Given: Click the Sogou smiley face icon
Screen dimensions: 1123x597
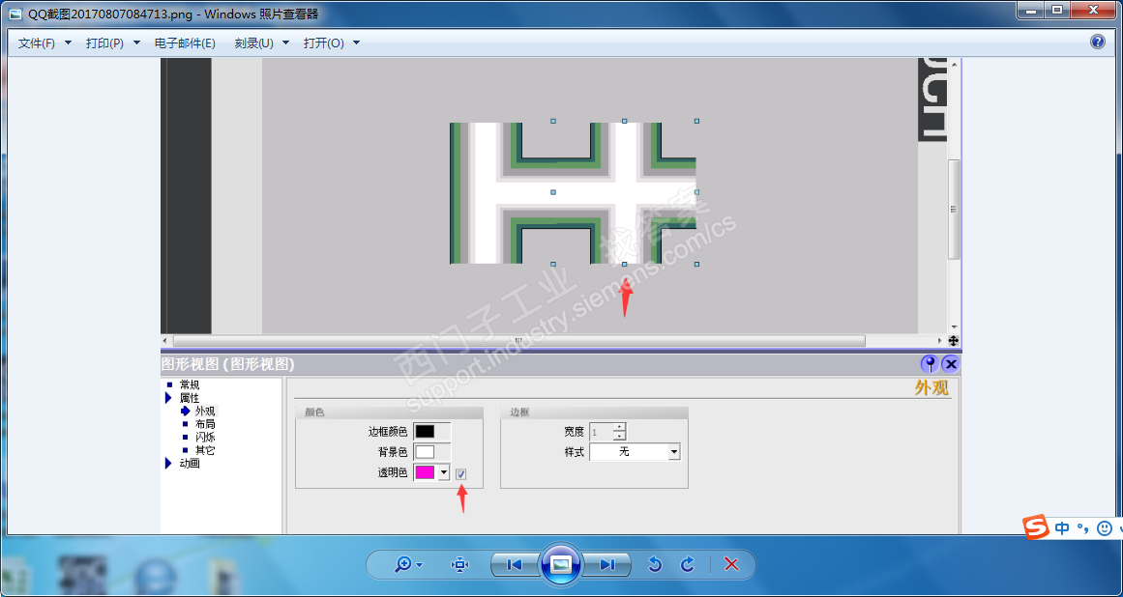Looking at the screenshot, I should coord(1105,528).
